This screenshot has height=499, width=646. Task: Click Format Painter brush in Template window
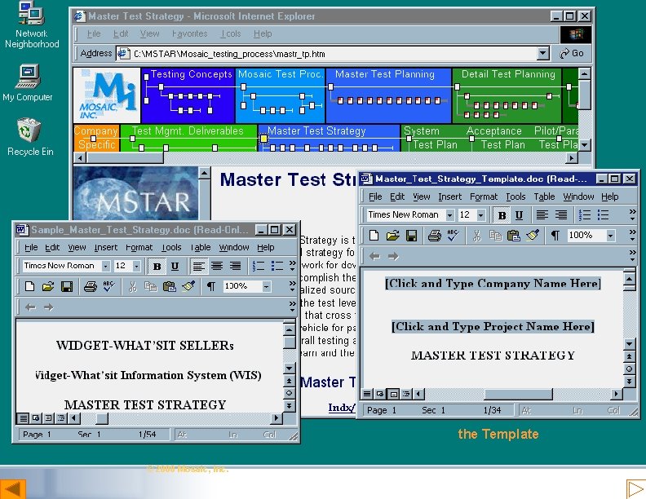533,236
